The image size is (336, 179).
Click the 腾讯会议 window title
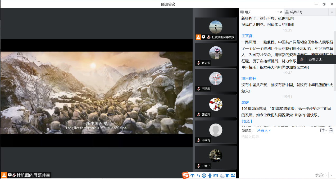click(168, 4)
